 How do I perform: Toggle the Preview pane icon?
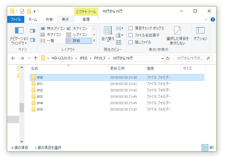click(33, 31)
